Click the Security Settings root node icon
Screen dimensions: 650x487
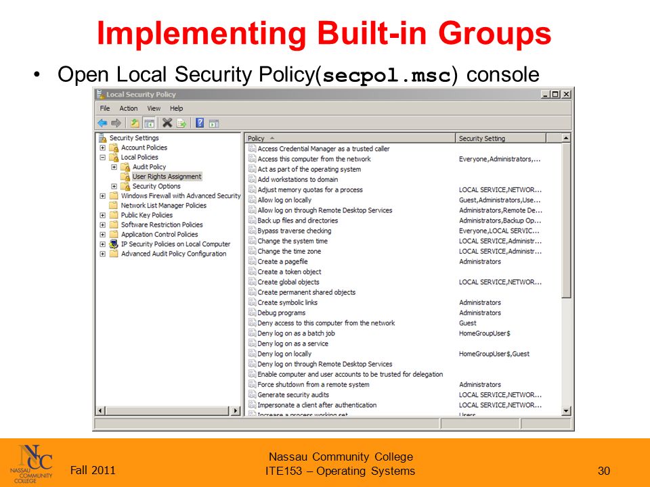point(102,137)
